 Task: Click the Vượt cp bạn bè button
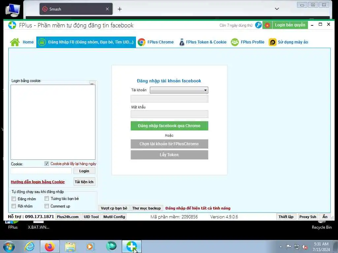pyautogui.click(x=114, y=208)
